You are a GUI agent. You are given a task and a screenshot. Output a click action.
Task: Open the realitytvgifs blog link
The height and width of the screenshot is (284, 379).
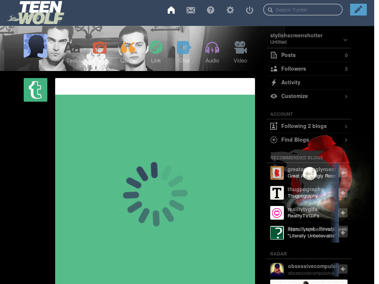tap(302, 209)
